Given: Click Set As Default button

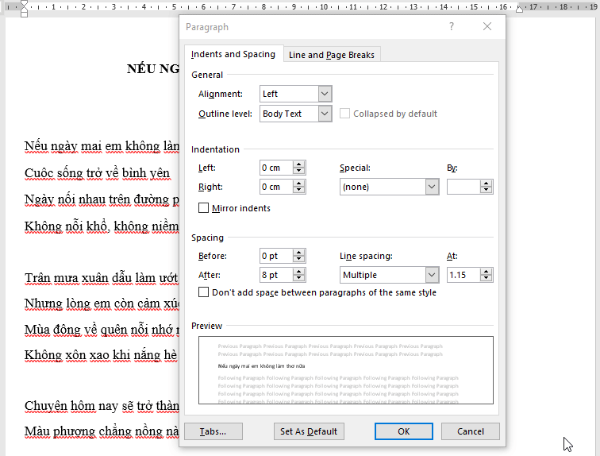Looking at the screenshot, I should pos(309,431).
